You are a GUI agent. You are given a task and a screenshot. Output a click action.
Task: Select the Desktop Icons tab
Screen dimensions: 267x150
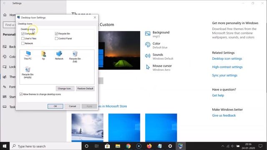tap(25, 24)
